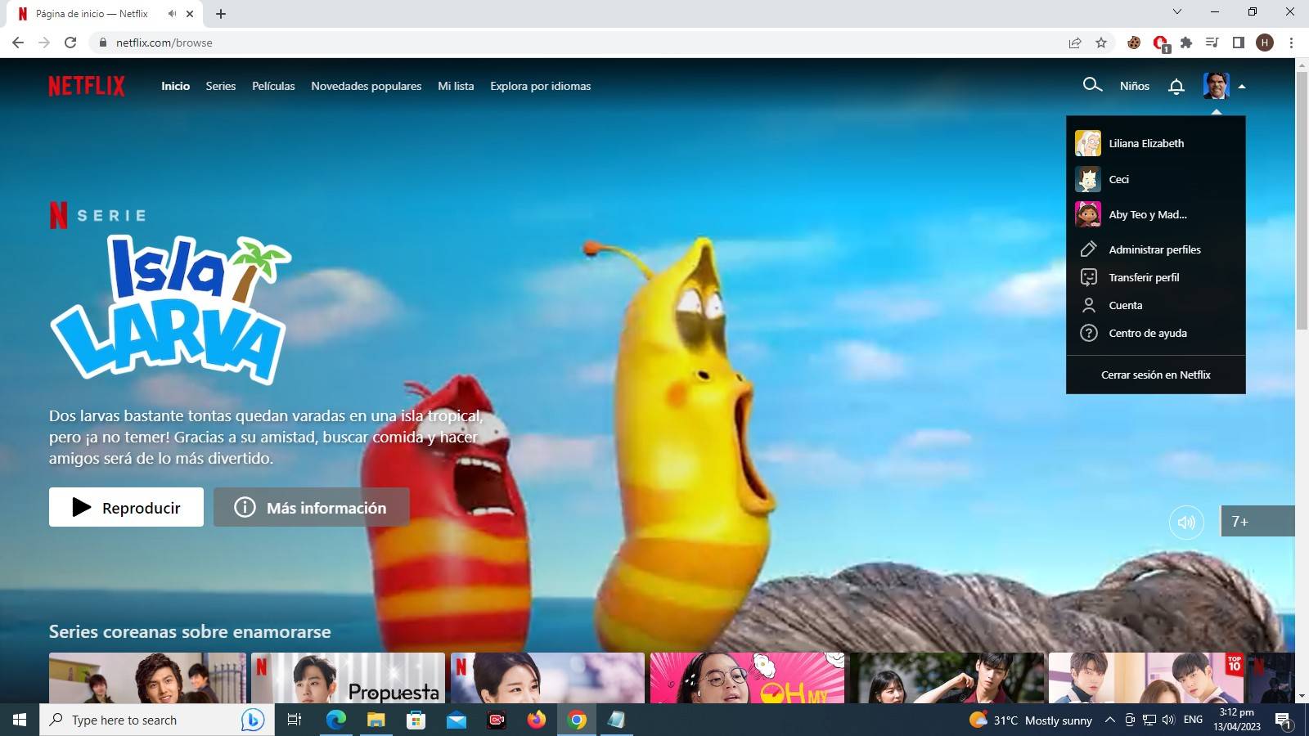
Task: Open the Netflix search magnifier icon
Action: tap(1092, 85)
